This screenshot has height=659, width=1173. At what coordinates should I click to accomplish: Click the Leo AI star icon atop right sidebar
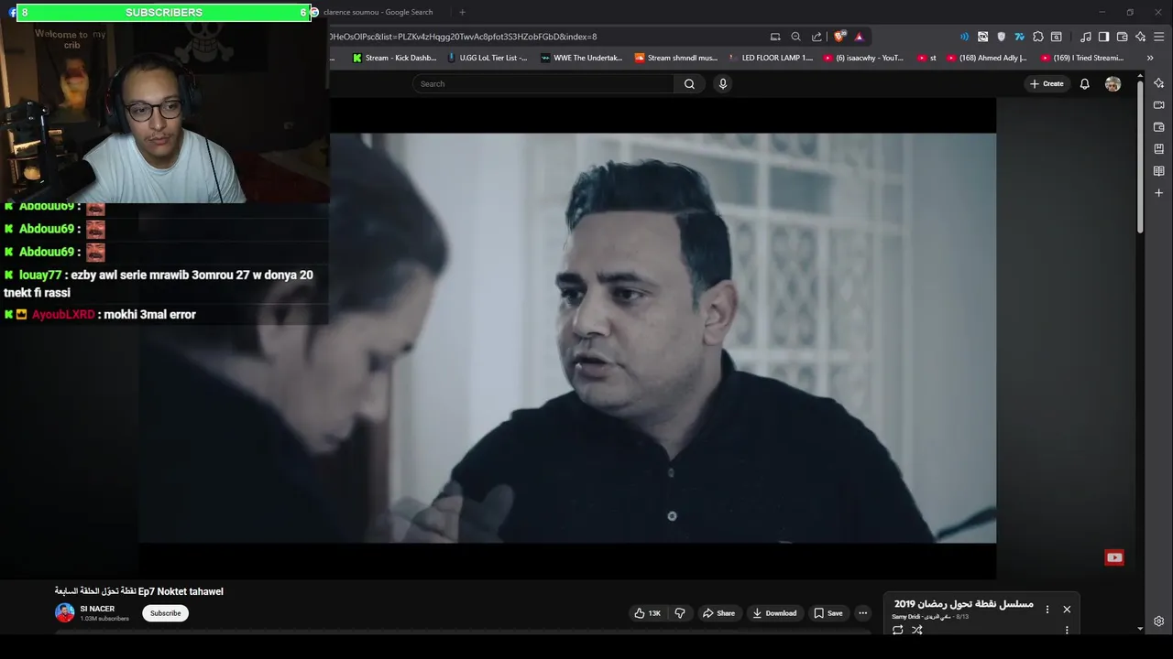coord(1159,83)
